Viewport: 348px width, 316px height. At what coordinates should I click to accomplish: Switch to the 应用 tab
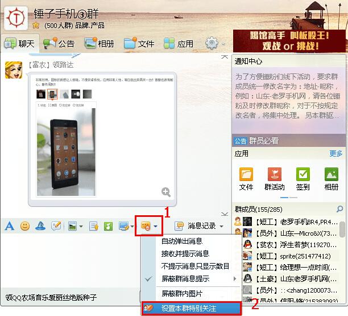(179, 43)
